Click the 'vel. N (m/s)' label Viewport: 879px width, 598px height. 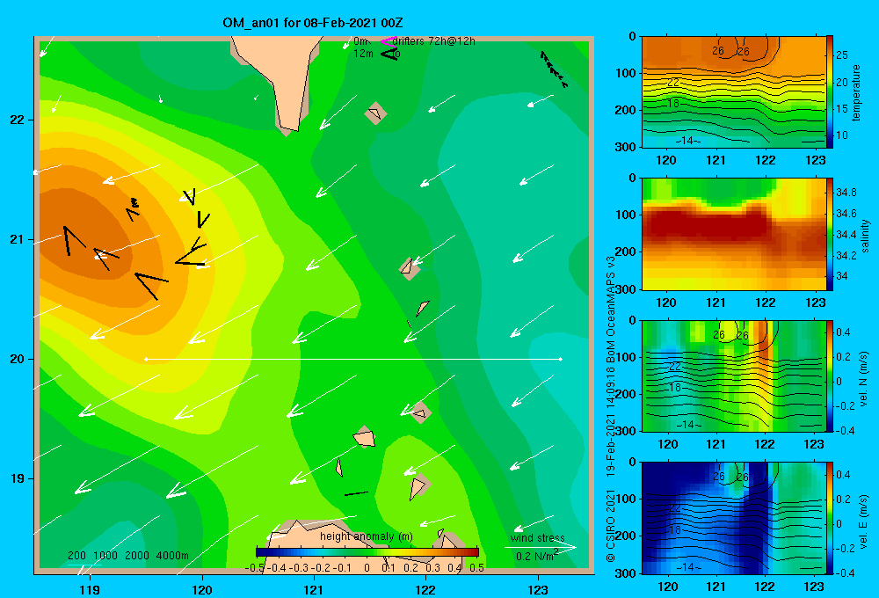coord(864,379)
